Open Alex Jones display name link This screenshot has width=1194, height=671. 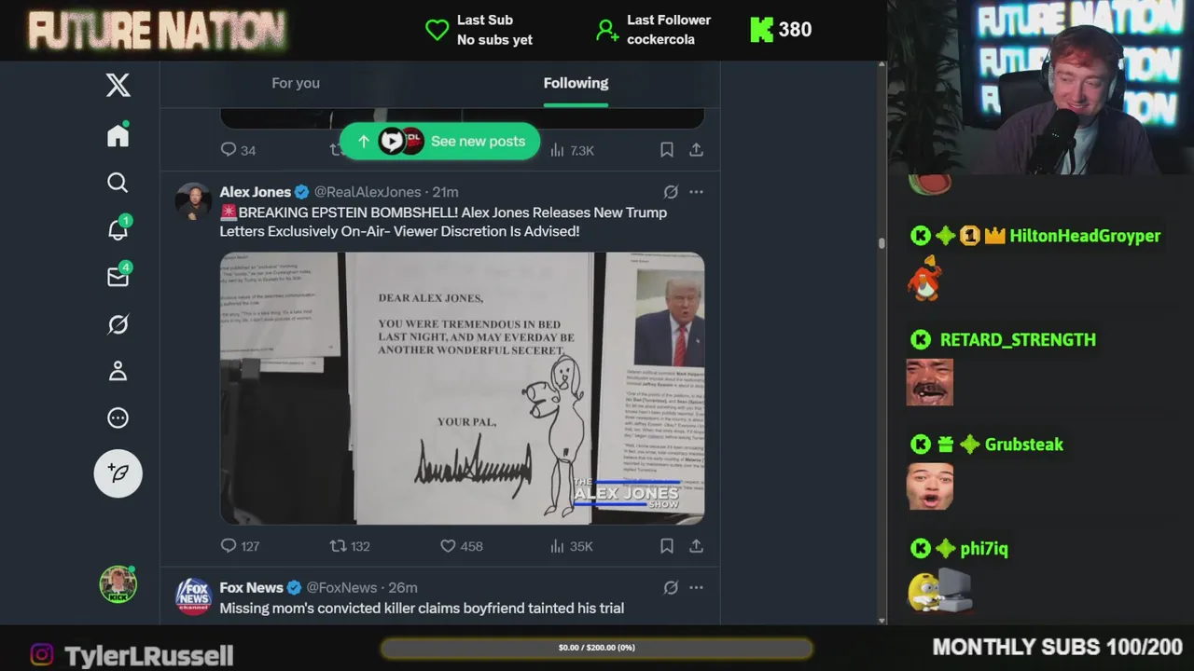pos(256,192)
